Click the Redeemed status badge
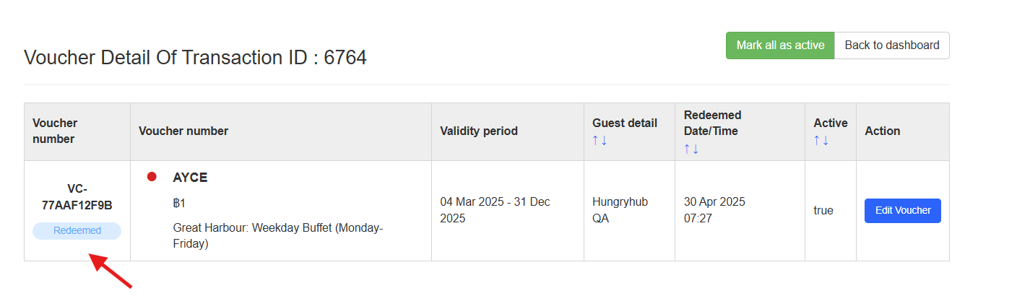 pos(77,231)
